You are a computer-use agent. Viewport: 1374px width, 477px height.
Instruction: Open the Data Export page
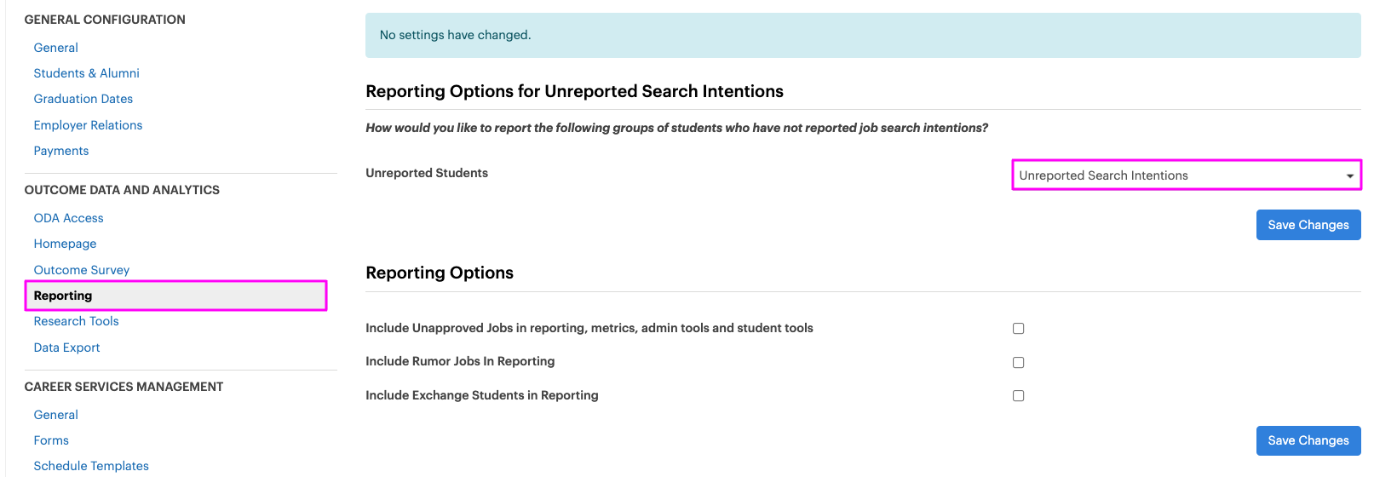66,348
